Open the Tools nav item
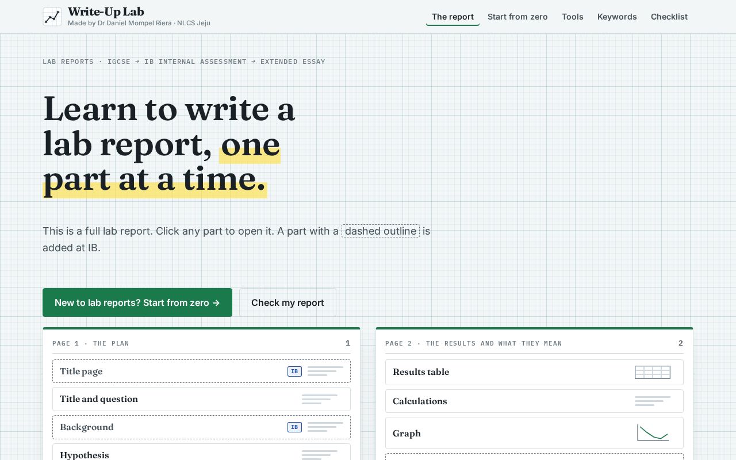736x460 pixels. 573,17
